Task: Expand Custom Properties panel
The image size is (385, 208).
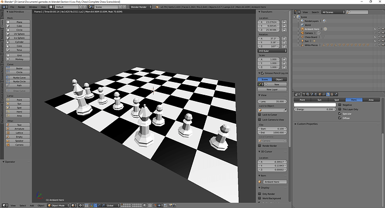Action: (295, 124)
